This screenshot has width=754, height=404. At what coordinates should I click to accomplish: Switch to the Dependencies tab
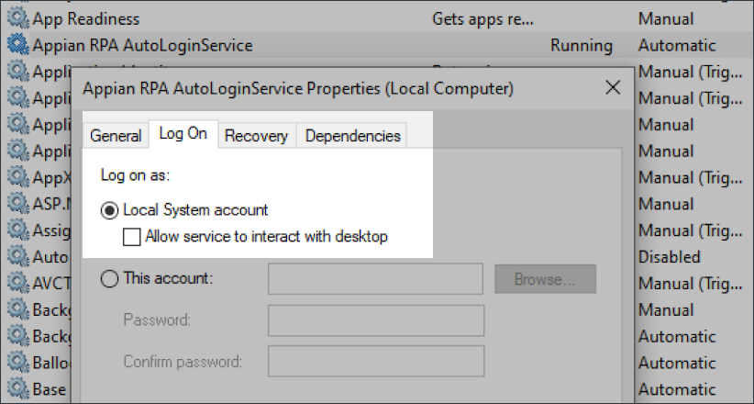[x=352, y=136]
